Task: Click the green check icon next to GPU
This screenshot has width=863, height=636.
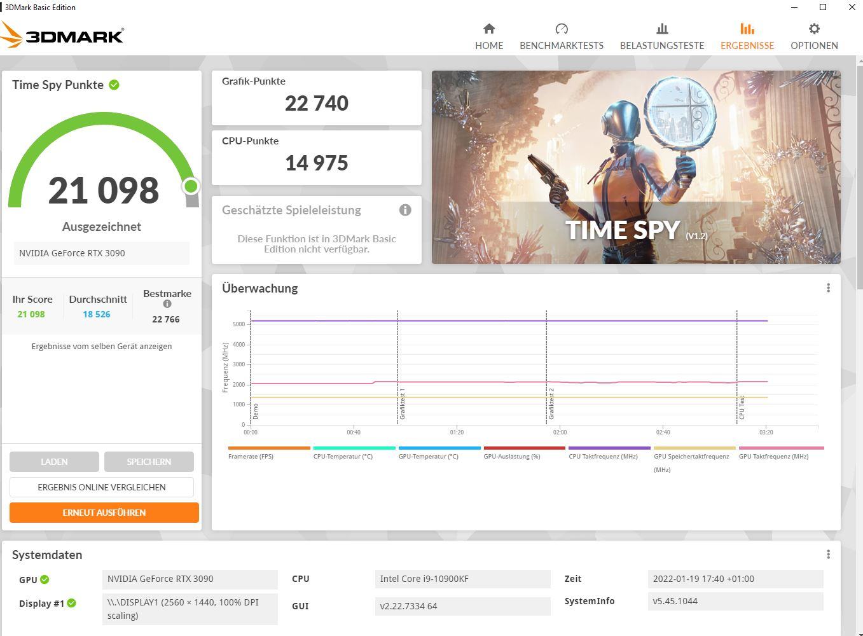Action: click(x=45, y=579)
